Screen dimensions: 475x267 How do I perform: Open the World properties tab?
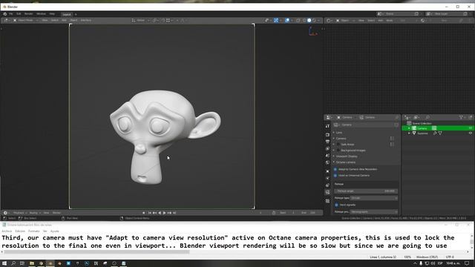coord(327,162)
